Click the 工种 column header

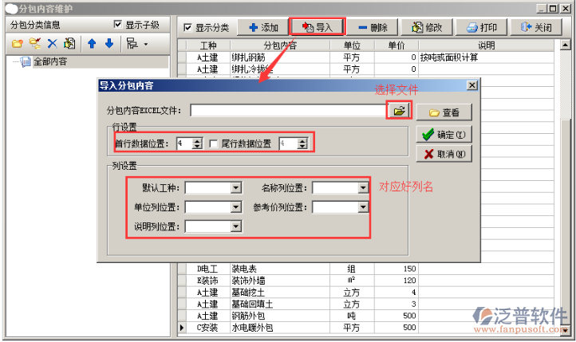pyautogui.click(x=208, y=45)
